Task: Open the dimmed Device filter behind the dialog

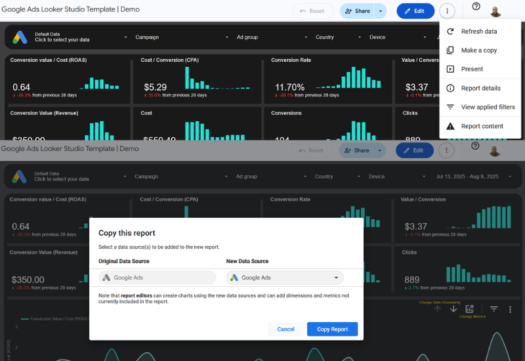Action: (x=397, y=177)
